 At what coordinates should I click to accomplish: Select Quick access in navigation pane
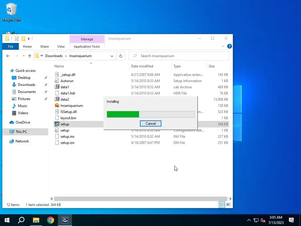coord(25,71)
